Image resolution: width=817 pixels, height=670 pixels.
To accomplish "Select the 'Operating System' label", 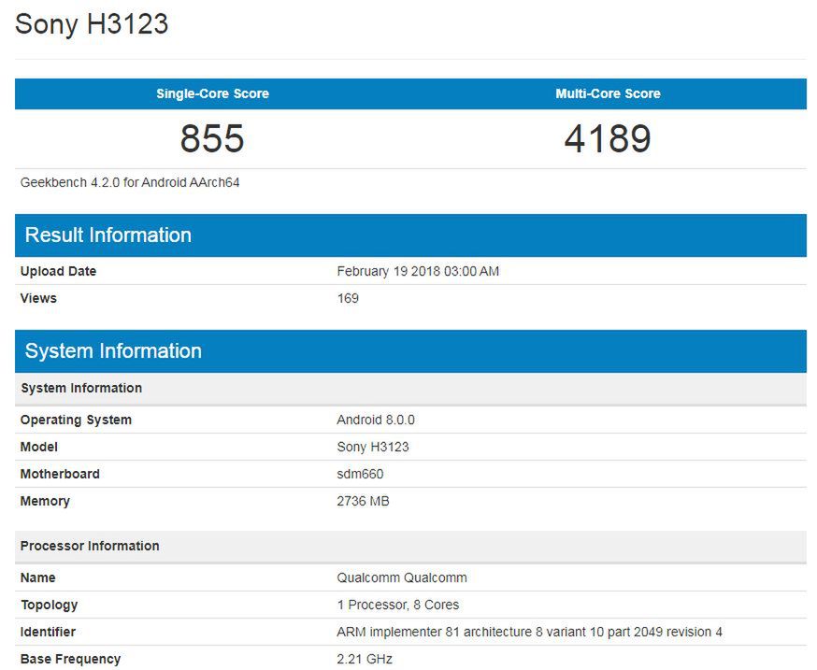I will pos(76,420).
